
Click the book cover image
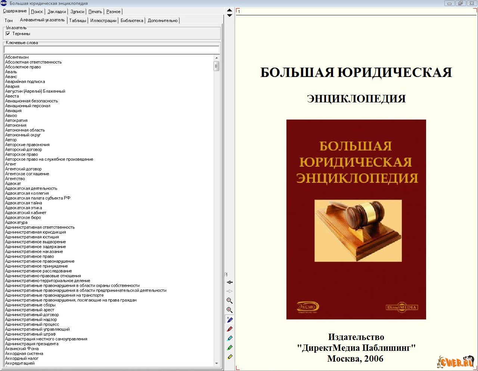(x=356, y=219)
